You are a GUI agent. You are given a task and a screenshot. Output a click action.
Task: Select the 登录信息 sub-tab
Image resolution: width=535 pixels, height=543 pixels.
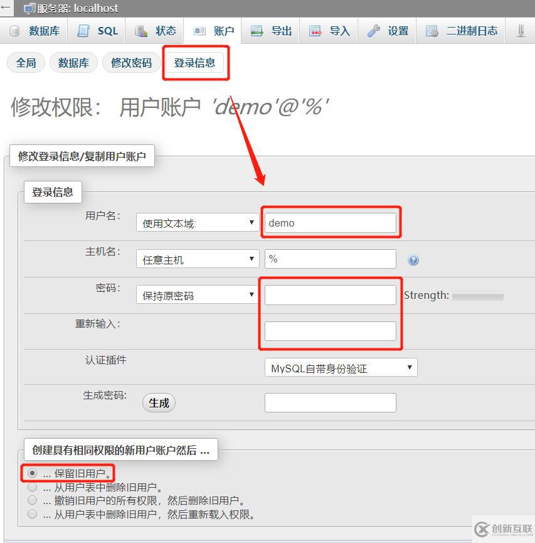[x=194, y=63]
